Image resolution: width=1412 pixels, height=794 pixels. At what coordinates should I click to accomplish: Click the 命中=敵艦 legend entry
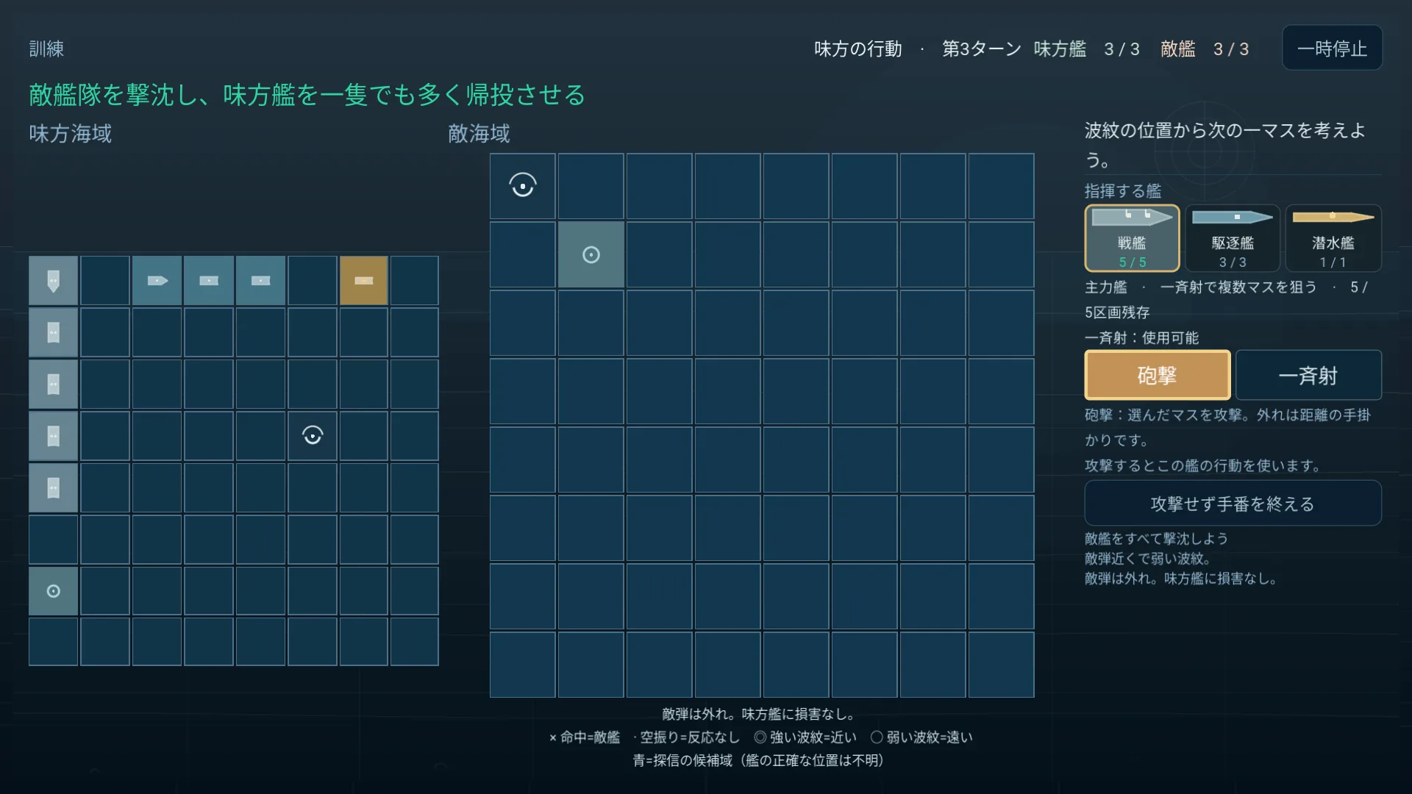585,737
